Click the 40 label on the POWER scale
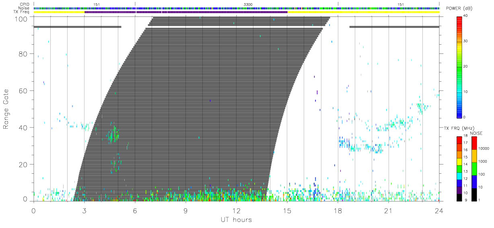 point(466,16)
